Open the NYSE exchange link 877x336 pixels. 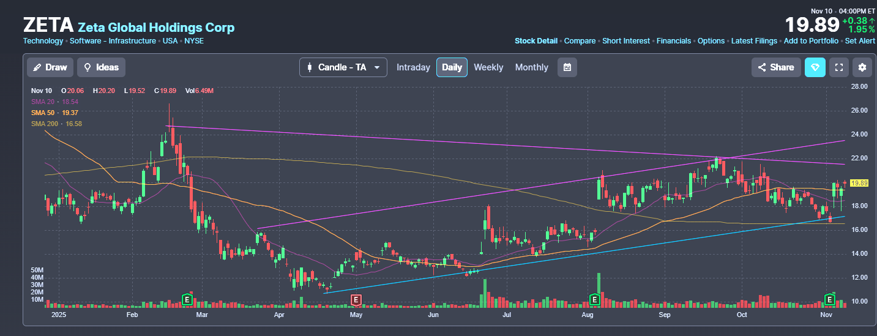tap(194, 41)
